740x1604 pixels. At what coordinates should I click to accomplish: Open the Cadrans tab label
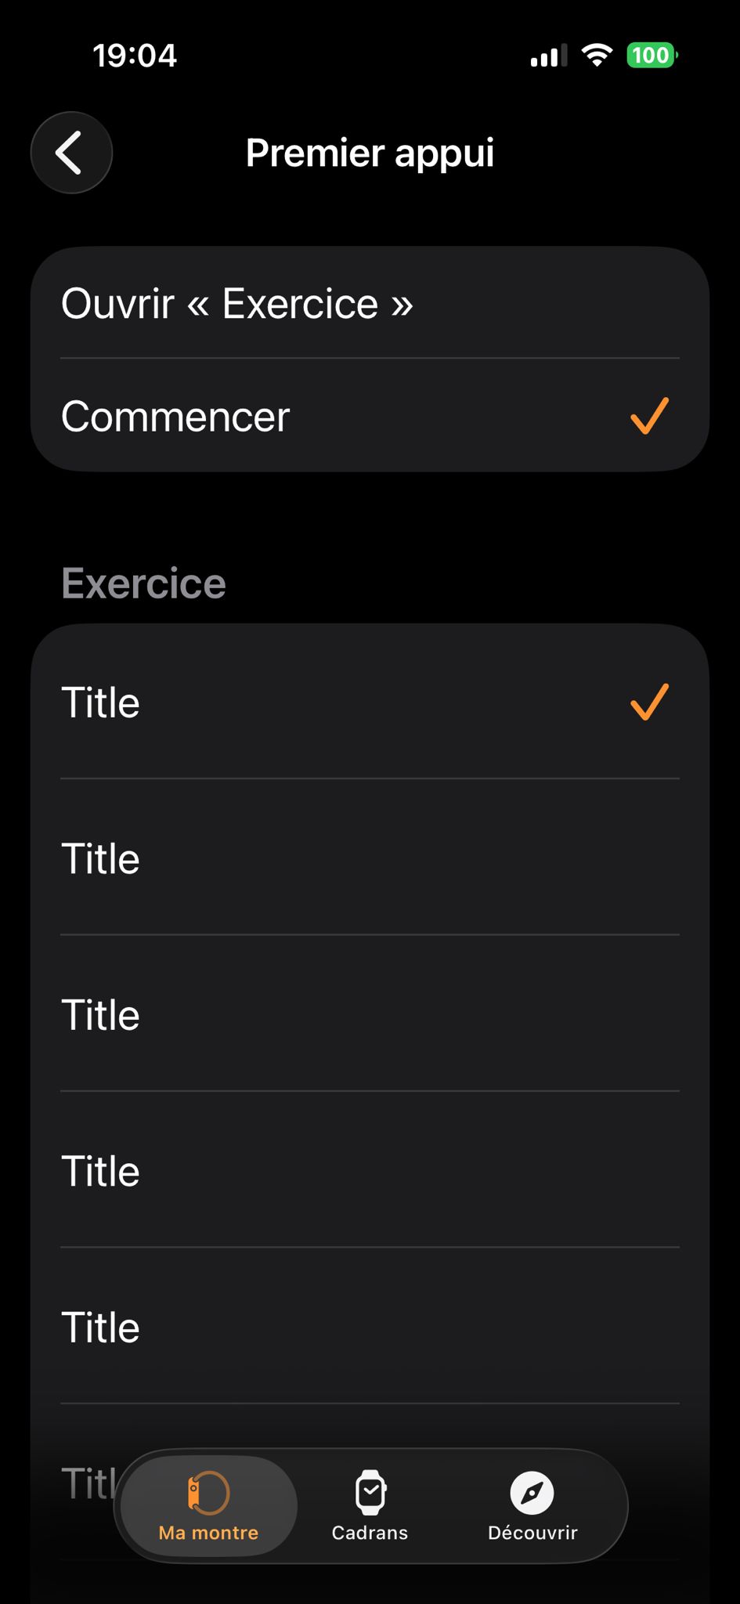tap(370, 1533)
